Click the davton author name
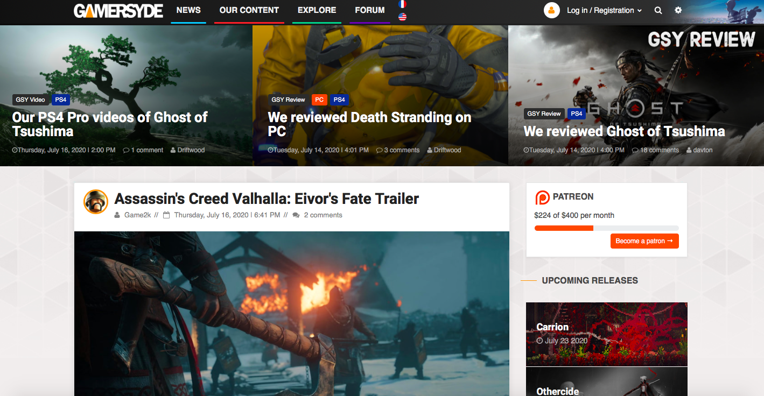This screenshot has height=396, width=764. pyautogui.click(x=703, y=150)
